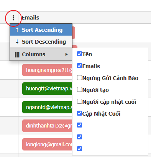Click the down arrow icon beside Sort Descending
The height and width of the screenshot is (157, 151).
point(17,42)
